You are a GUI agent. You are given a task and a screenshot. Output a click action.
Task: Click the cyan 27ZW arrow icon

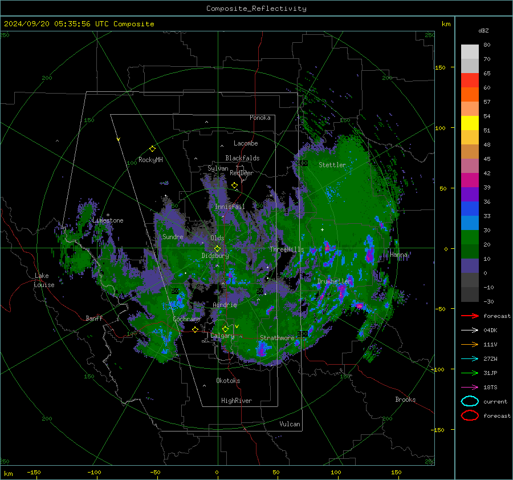[470, 359]
